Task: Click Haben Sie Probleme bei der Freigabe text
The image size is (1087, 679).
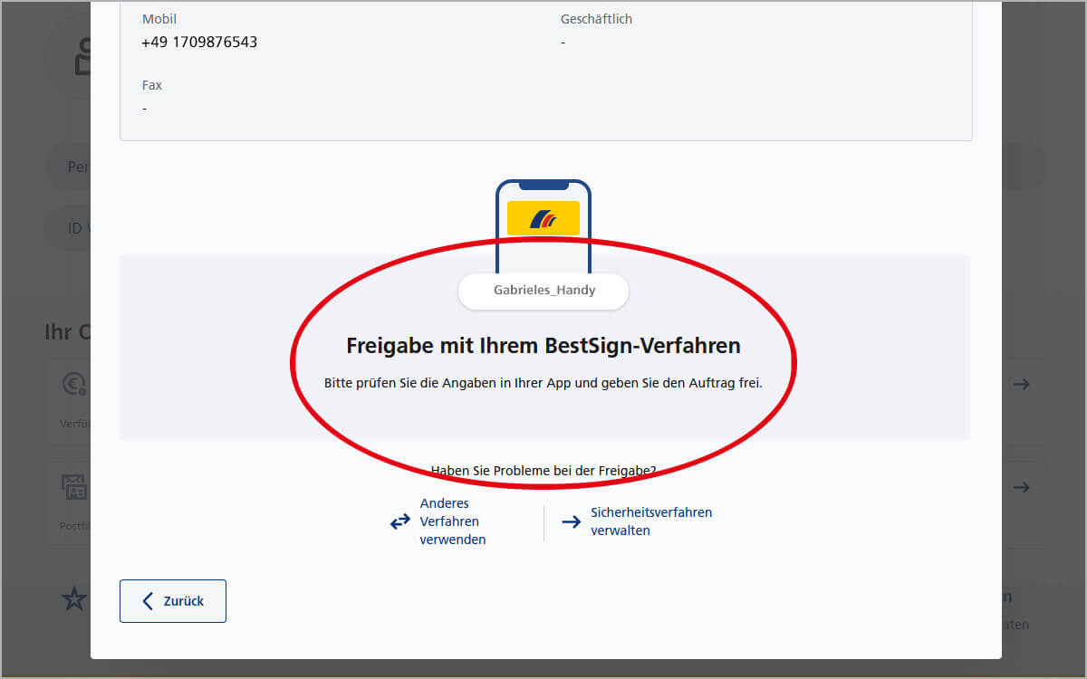Action: coord(543,470)
